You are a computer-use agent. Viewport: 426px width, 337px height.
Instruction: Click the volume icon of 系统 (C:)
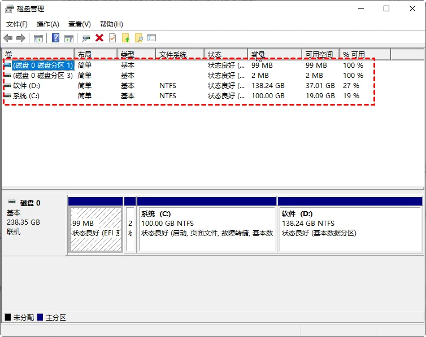[x=7, y=96]
